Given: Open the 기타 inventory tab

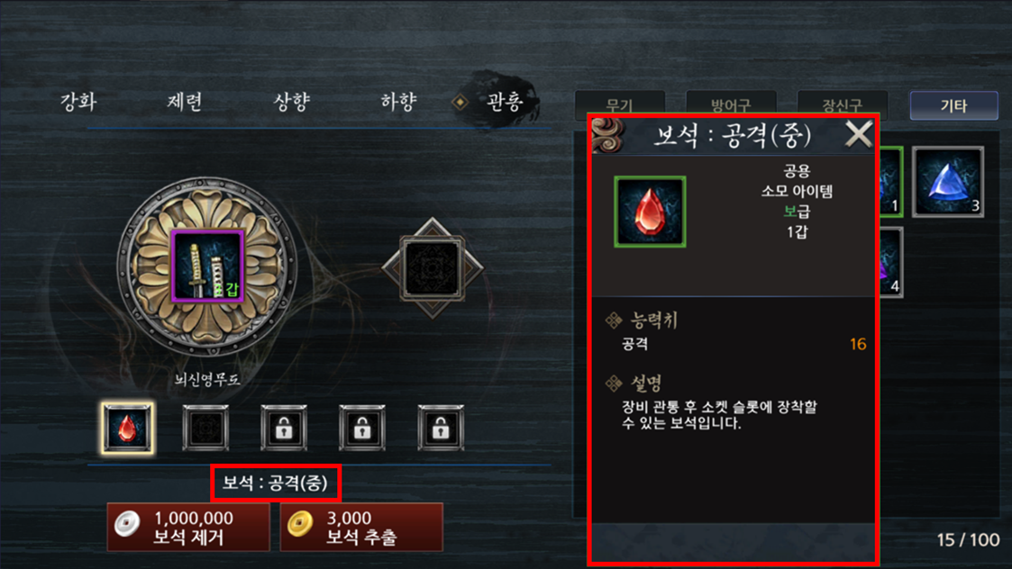Looking at the screenshot, I should [954, 105].
